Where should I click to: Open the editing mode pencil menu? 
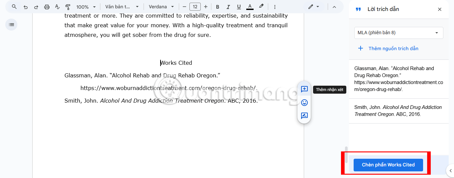point(313,7)
